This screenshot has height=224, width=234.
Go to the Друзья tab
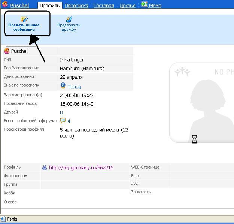127,6
